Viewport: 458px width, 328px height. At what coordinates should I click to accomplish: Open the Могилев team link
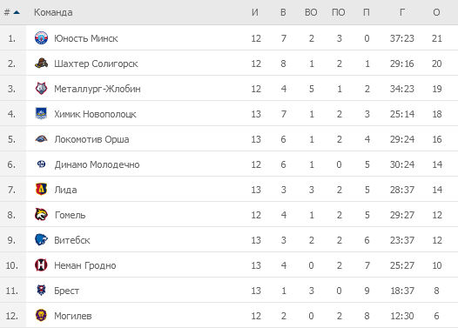(73, 316)
